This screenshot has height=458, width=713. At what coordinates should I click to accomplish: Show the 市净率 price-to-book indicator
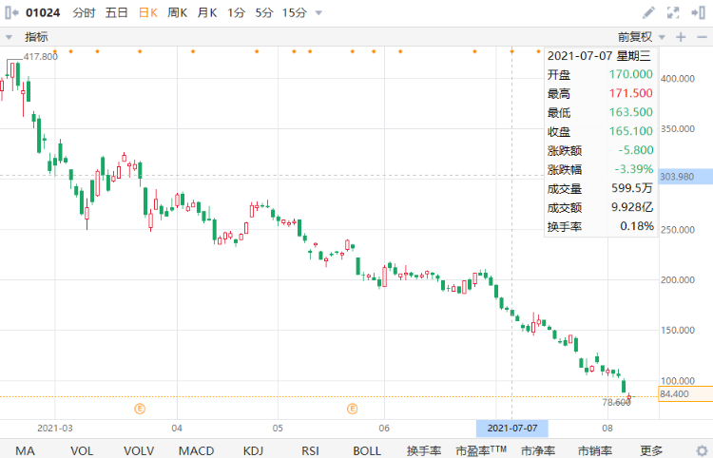(x=538, y=450)
